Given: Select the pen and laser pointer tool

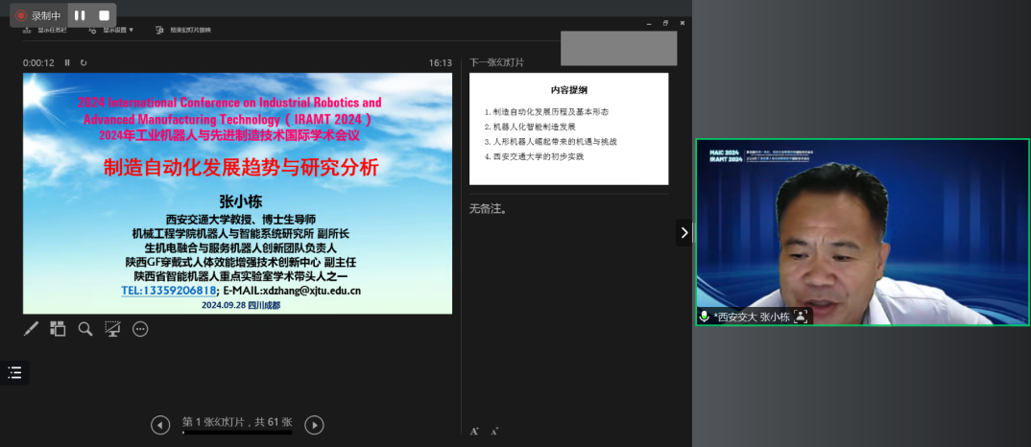Looking at the screenshot, I should (31, 329).
